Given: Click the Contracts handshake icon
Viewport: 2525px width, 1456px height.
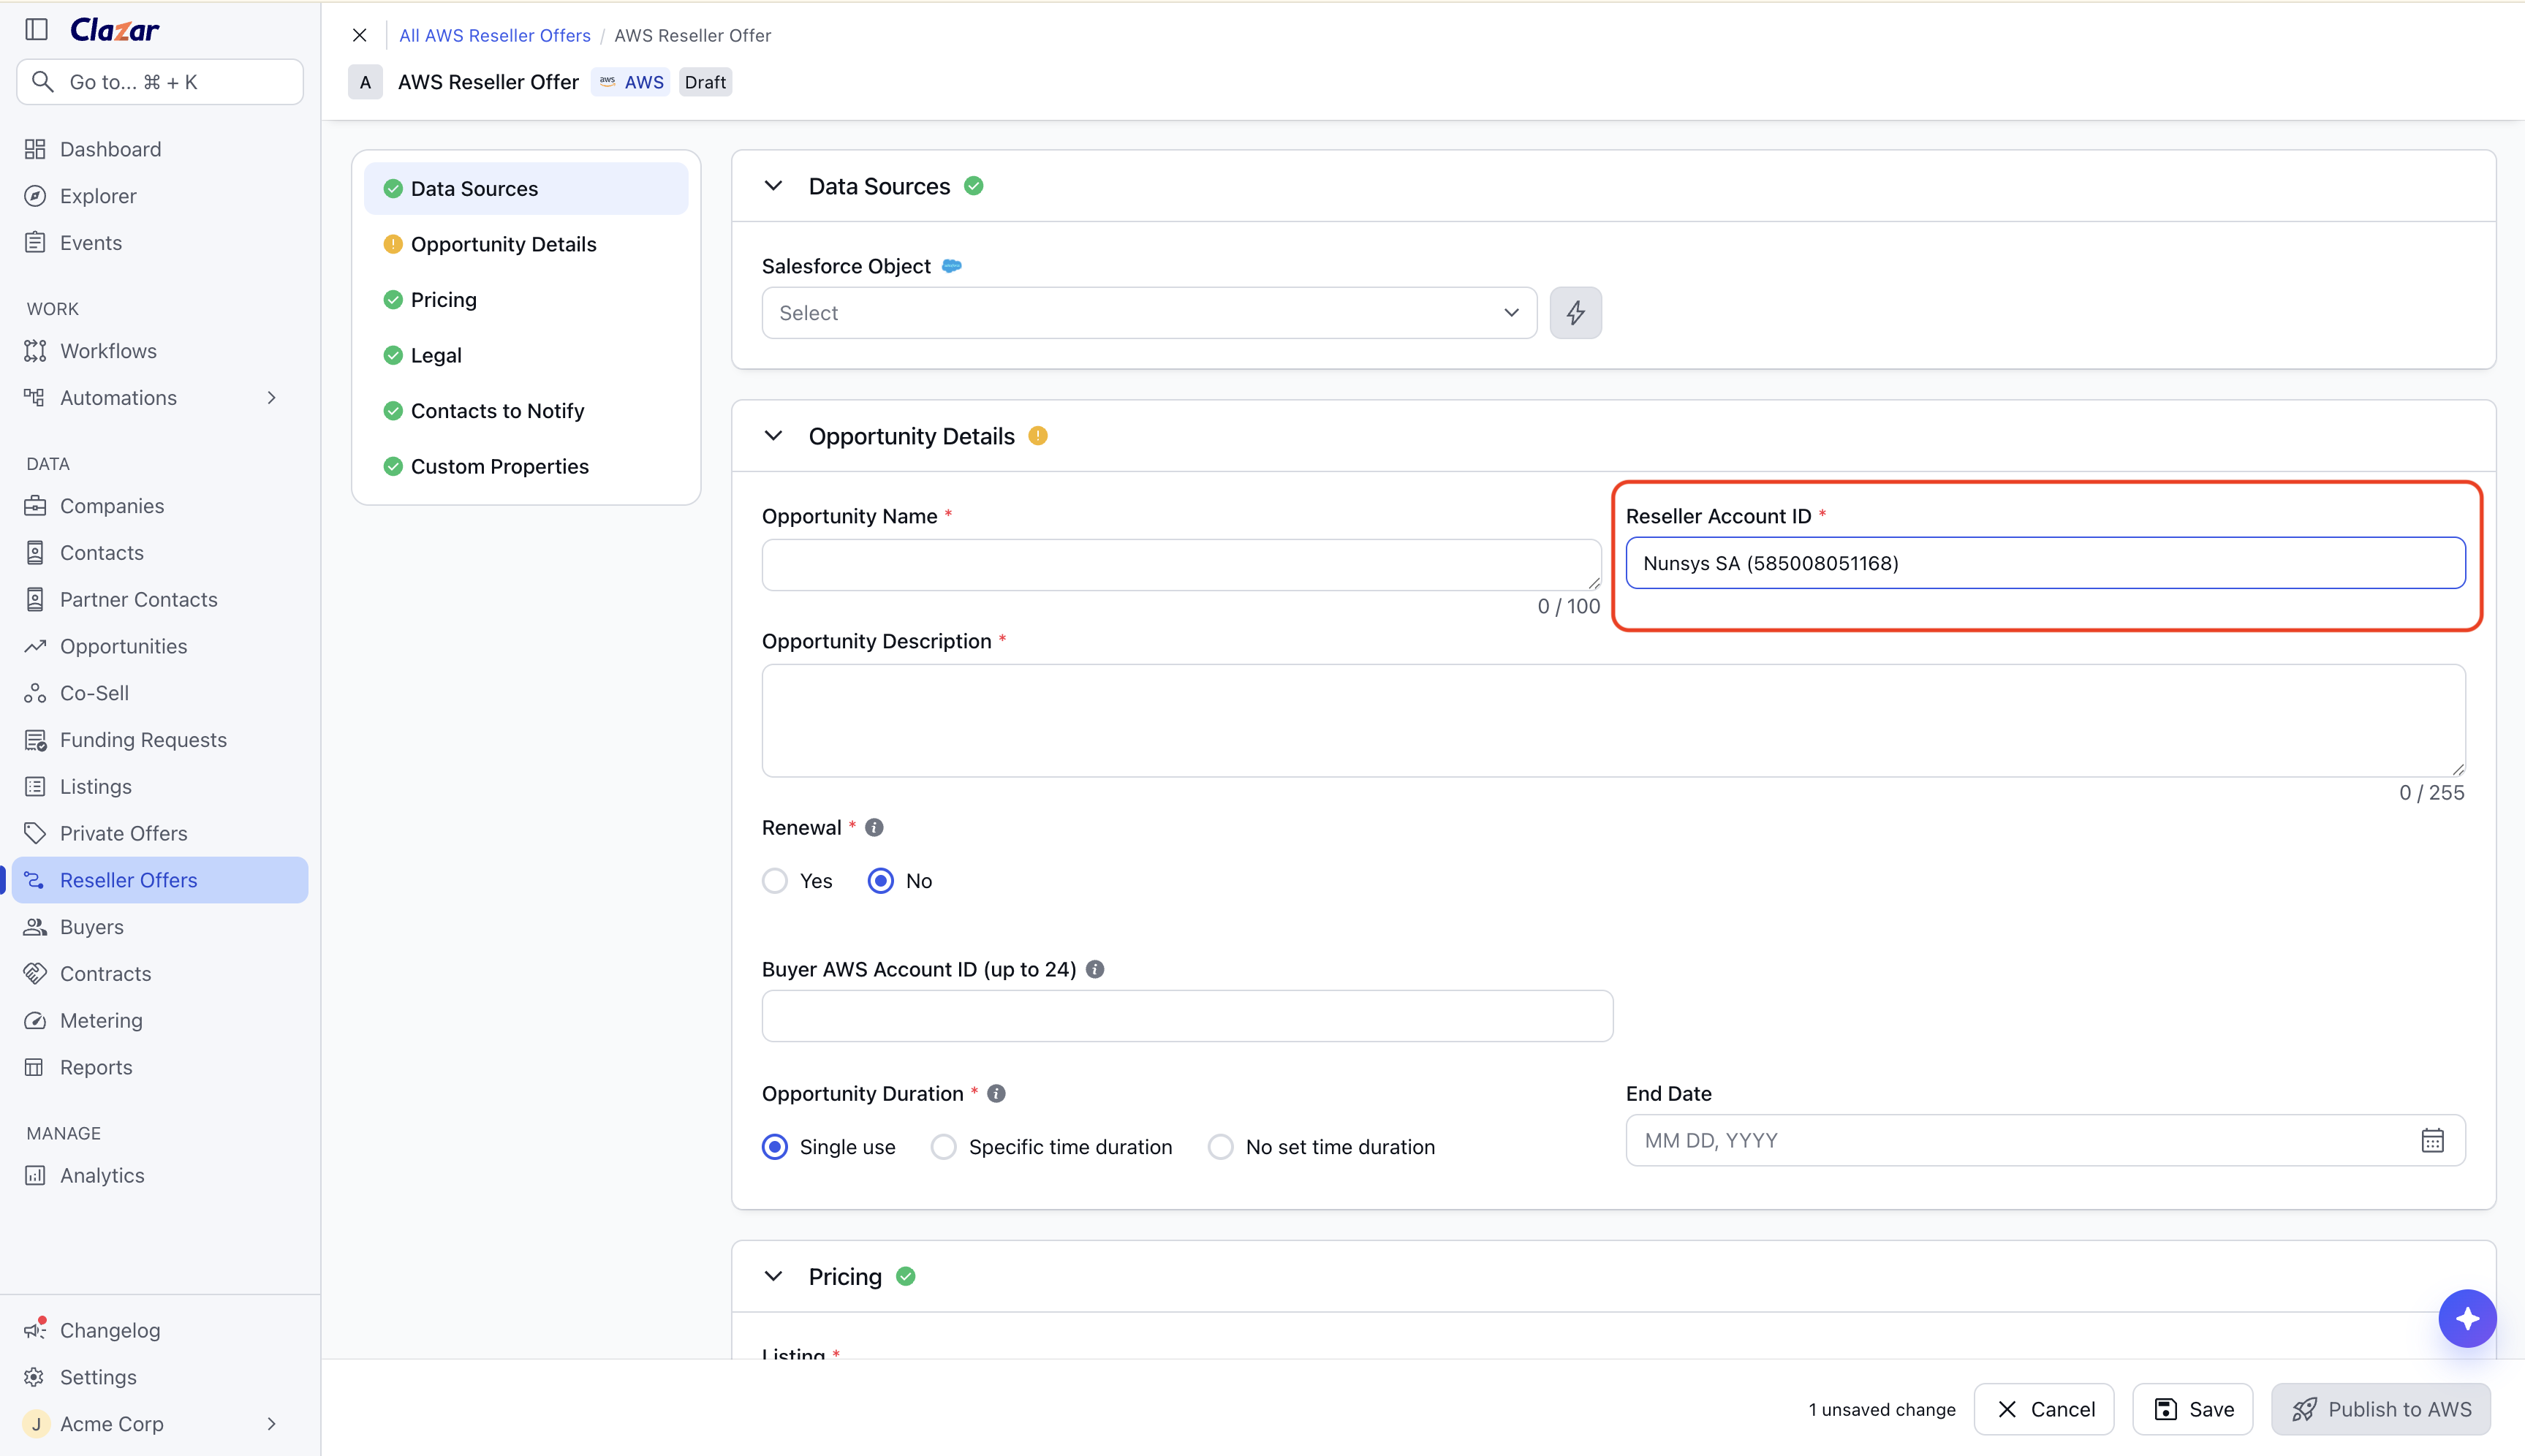Looking at the screenshot, I should tap(35, 973).
